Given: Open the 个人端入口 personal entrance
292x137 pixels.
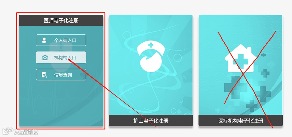Looking at the screenshot, I should click(x=61, y=40).
